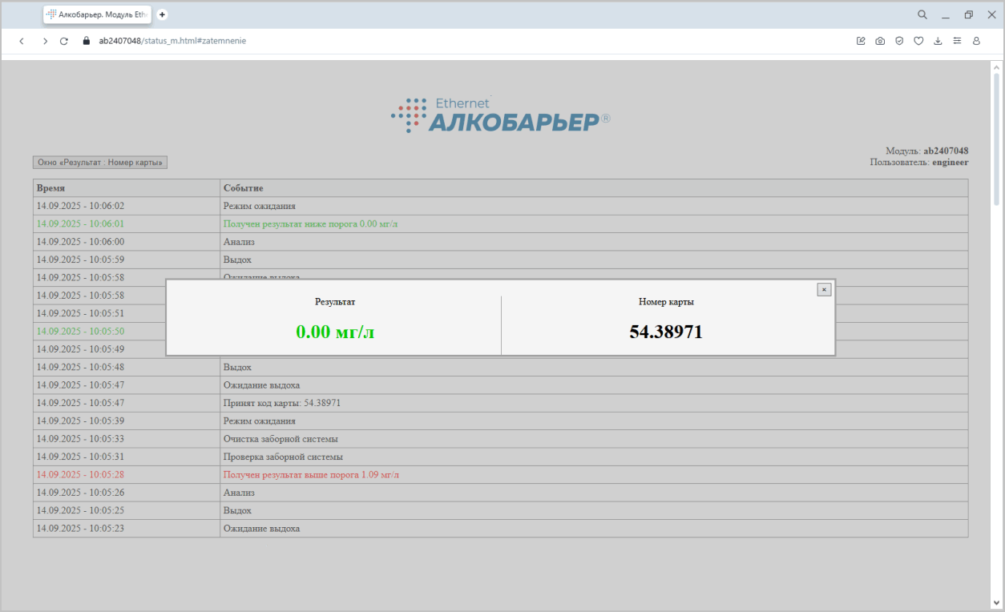Open the shield privacy protection icon

tap(899, 41)
